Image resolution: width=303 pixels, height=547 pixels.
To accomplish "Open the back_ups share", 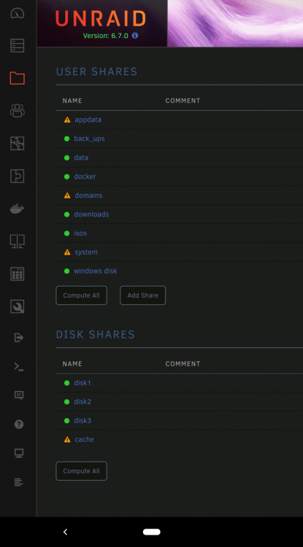I will (89, 139).
